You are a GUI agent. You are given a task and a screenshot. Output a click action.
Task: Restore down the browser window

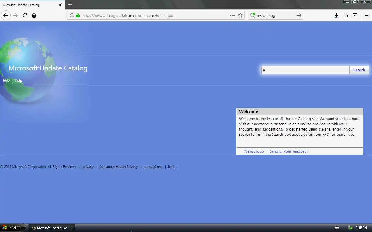(x=355, y=2)
